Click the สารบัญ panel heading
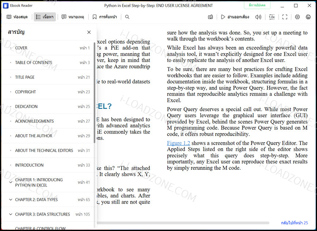 click(x=16, y=32)
